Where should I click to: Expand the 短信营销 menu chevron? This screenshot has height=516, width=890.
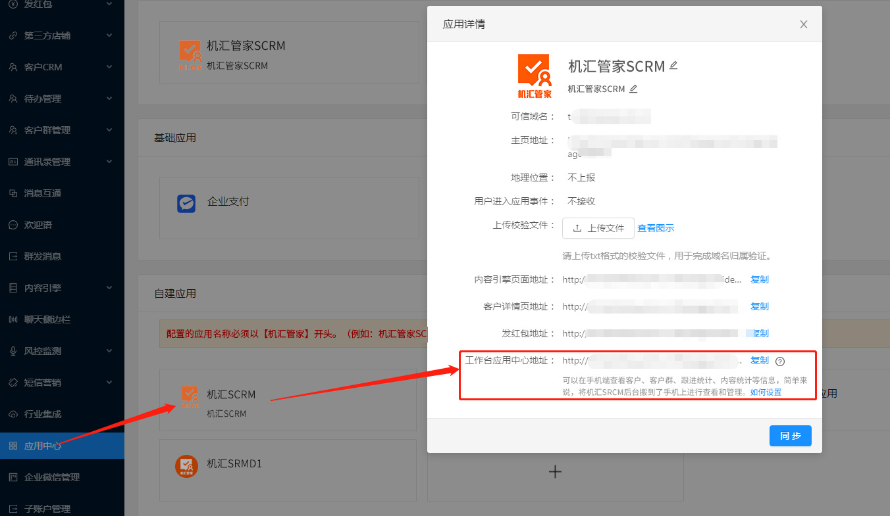pos(109,383)
